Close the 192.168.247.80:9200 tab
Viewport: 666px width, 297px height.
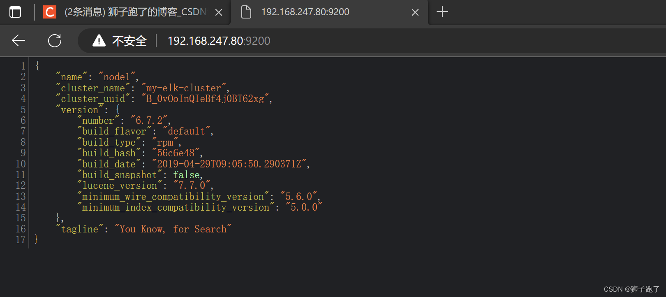pyautogui.click(x=415, y=12)
